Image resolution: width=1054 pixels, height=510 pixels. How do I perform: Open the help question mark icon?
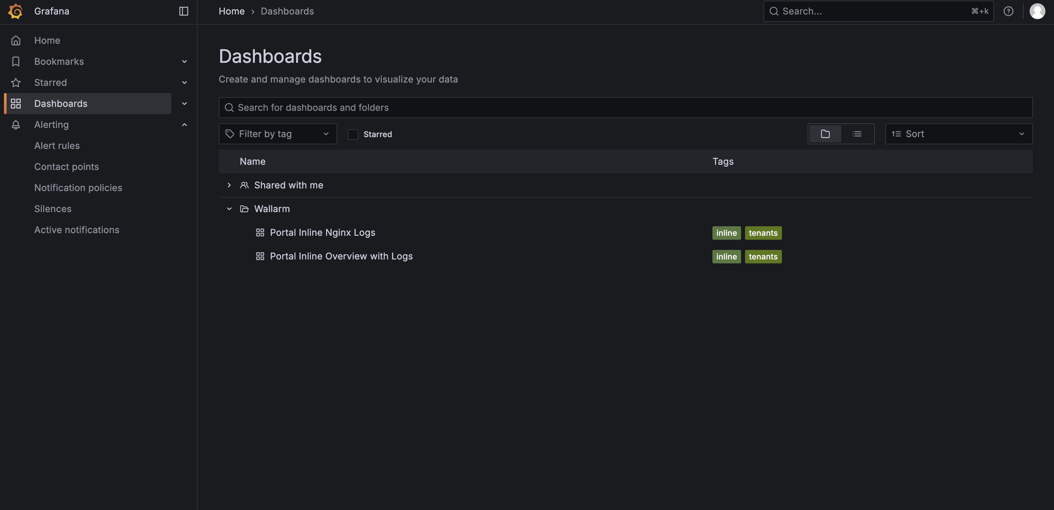(1008, 11)
